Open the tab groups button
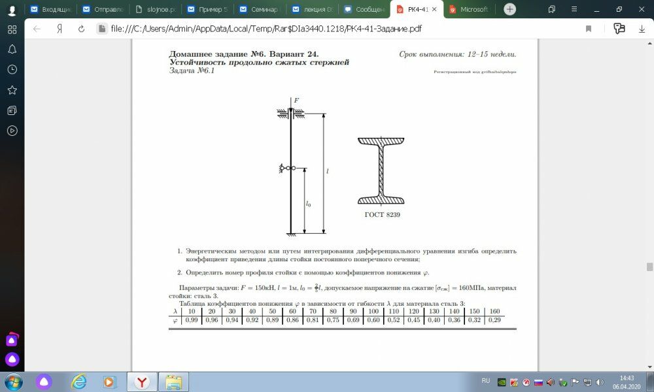 tap(552, 9)
